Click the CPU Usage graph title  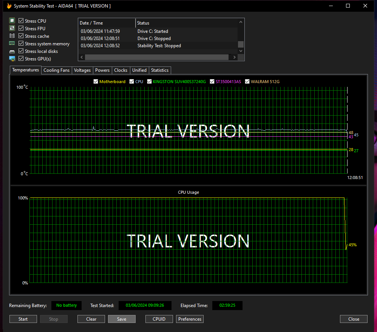(188, 192)
